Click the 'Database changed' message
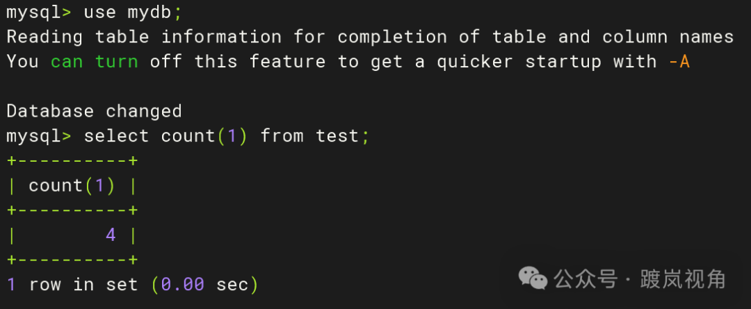Image resolution: width=751 pixels, height=309 pixels. click(x=94, y=111)
